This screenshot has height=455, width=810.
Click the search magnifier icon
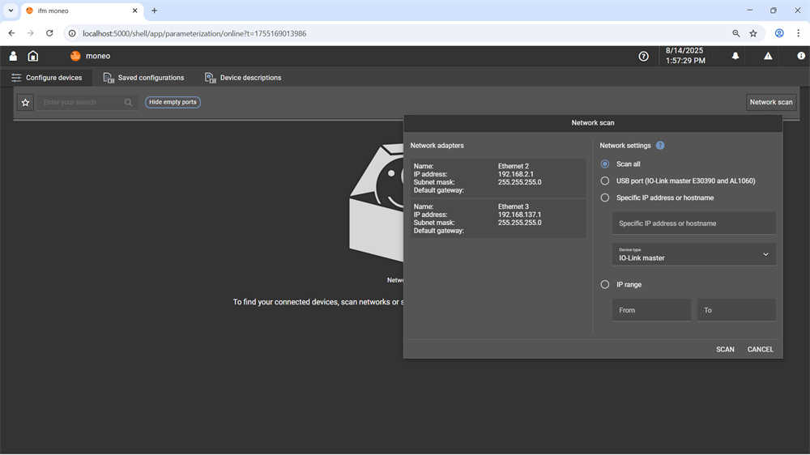(x=128, y=102)
